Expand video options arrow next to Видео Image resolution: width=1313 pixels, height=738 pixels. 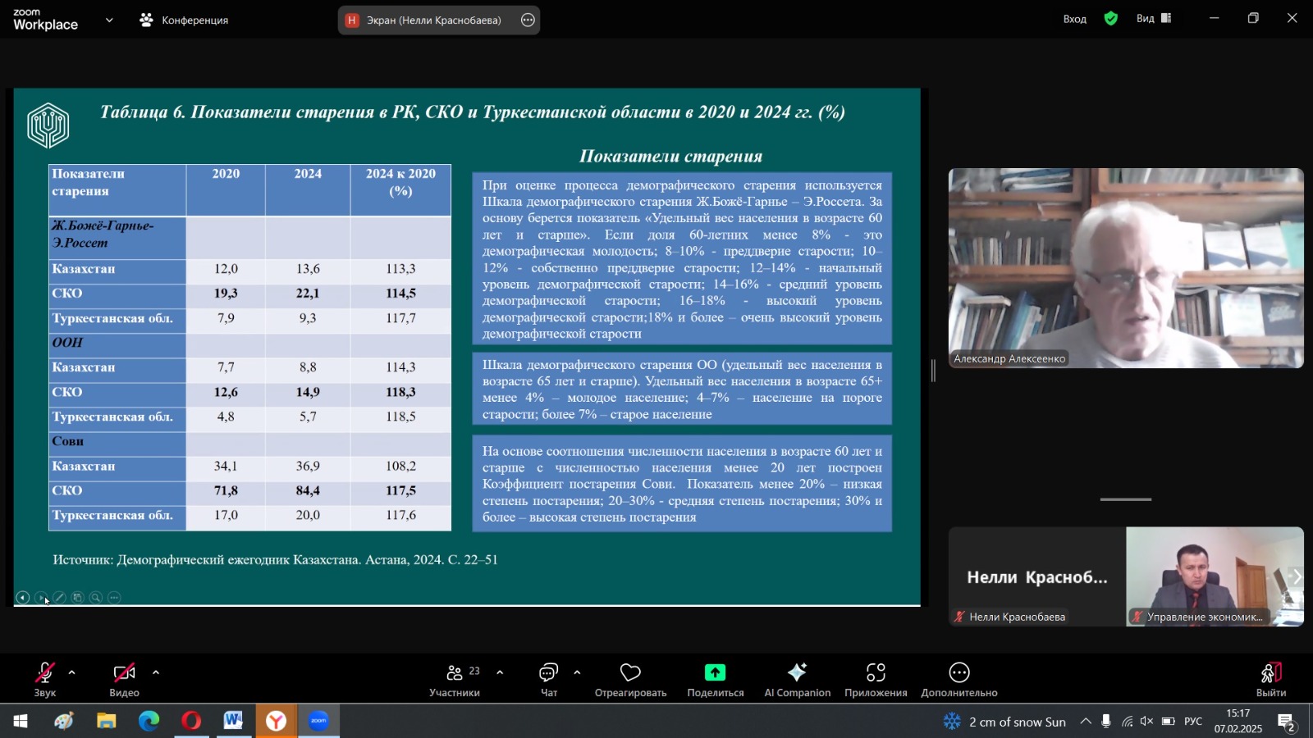(156, 672)
